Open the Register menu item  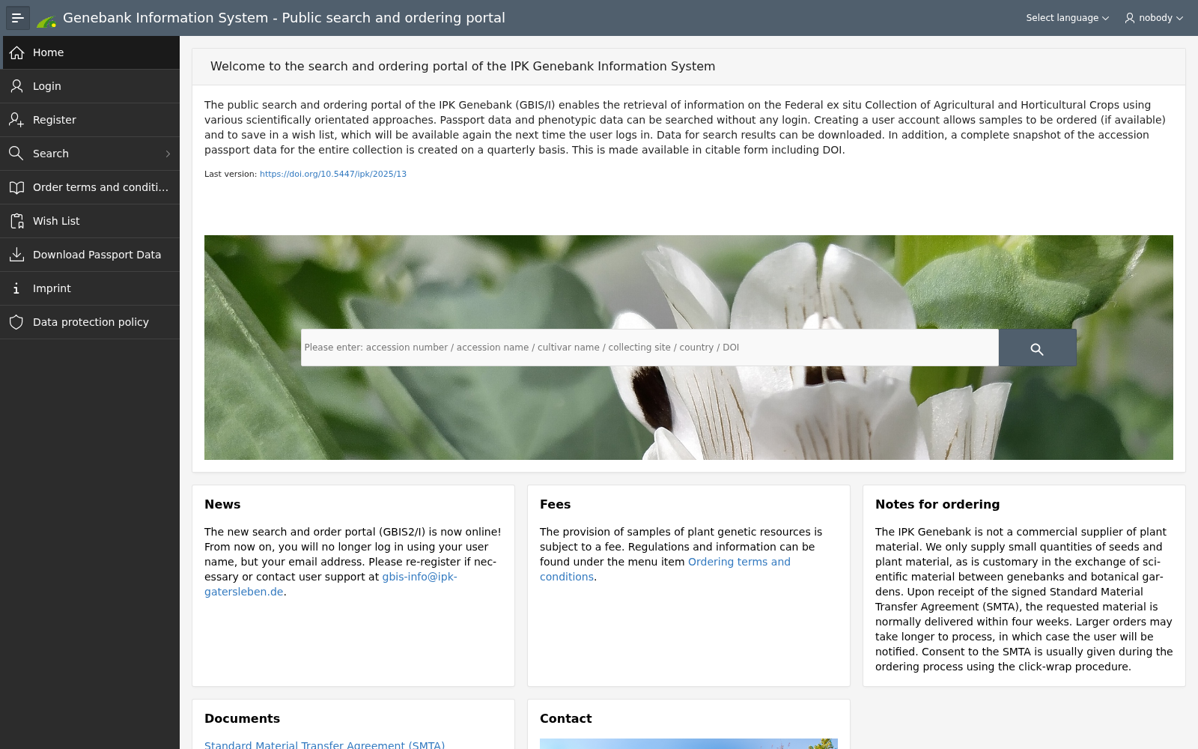(90, 120)
